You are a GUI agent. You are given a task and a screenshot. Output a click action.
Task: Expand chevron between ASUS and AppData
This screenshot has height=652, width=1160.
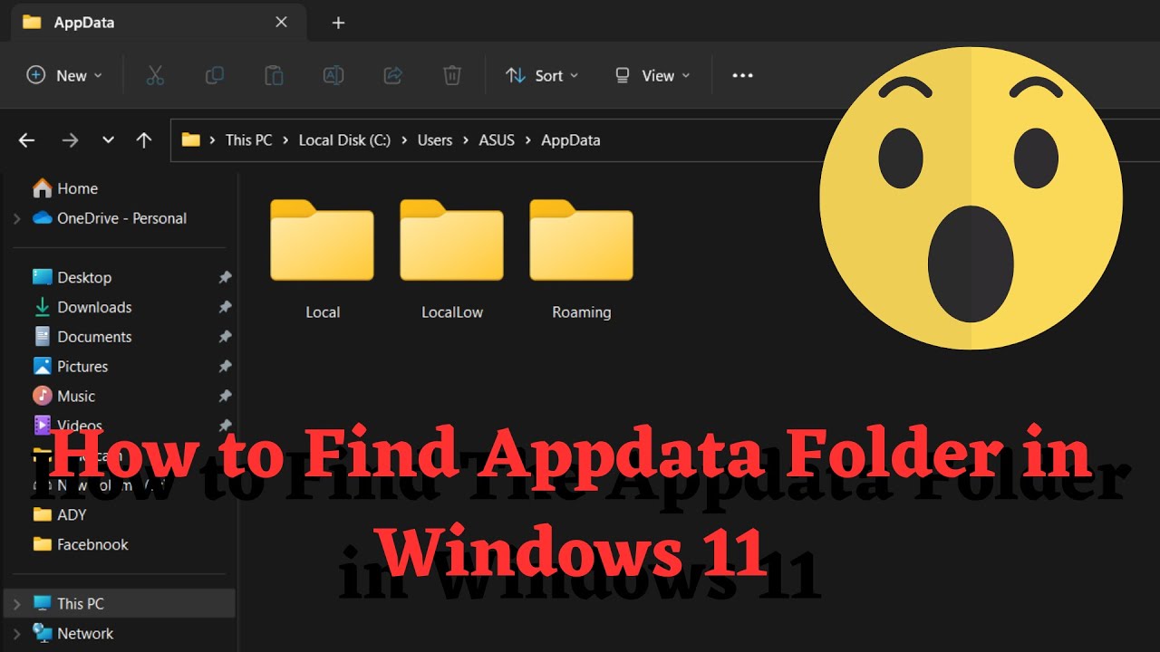pyautogui.click(x=528, y=140)
